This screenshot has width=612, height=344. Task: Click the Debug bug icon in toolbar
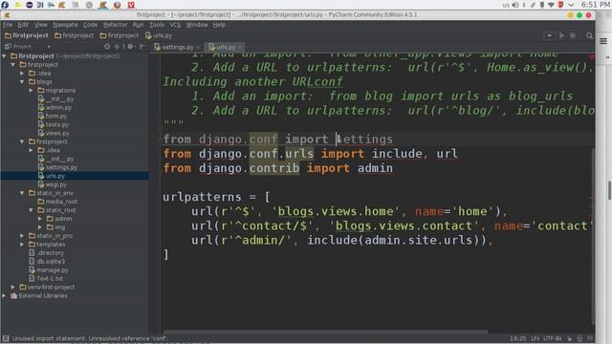click(573, 35)
